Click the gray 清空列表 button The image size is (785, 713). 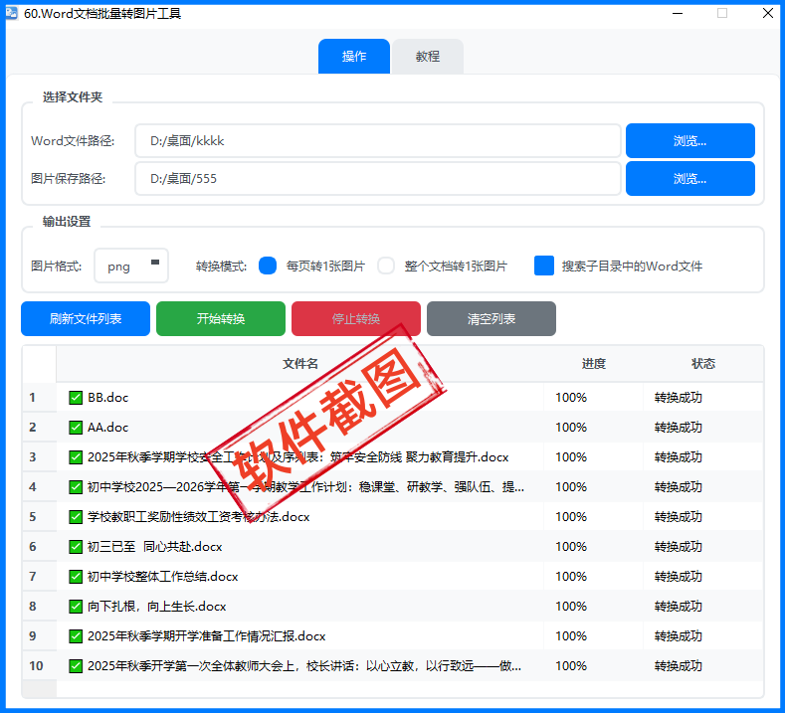coord(491,319)
